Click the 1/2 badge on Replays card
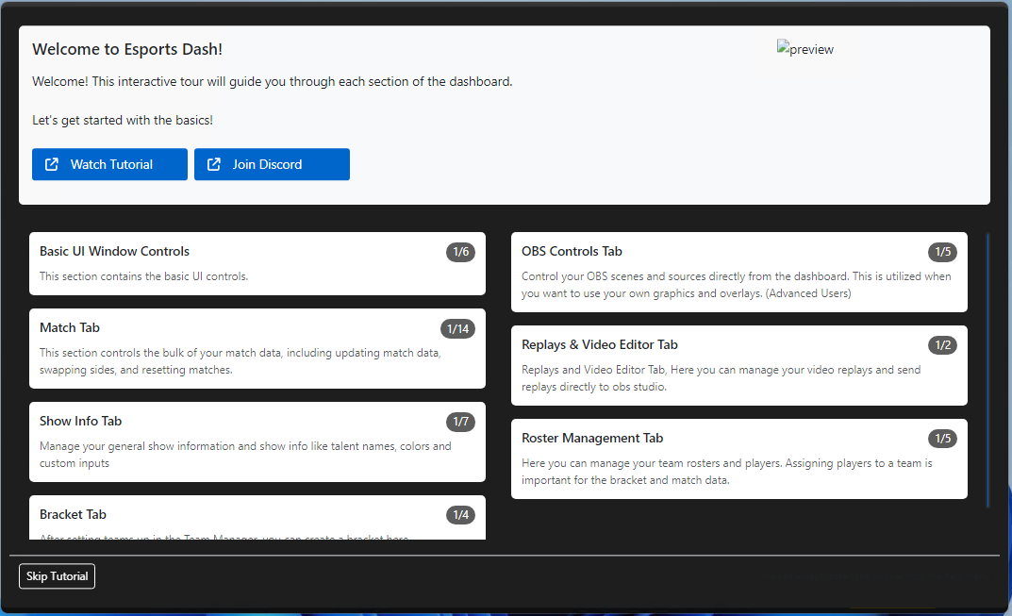1012x616 pixels. tap(942, 345)
